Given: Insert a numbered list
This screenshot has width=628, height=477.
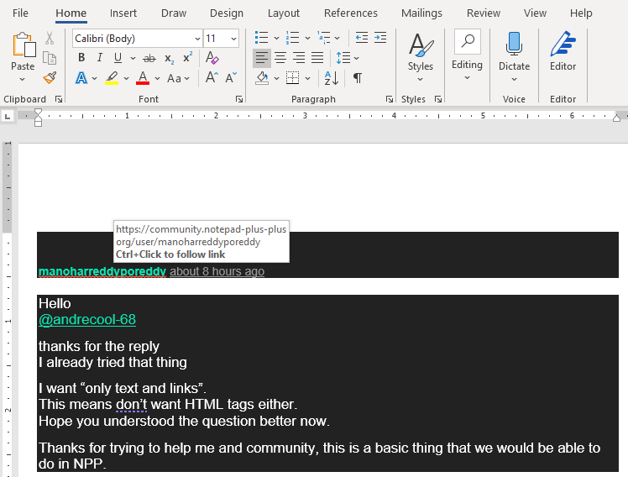Looking at the screenshot, I should pos(293,38).
